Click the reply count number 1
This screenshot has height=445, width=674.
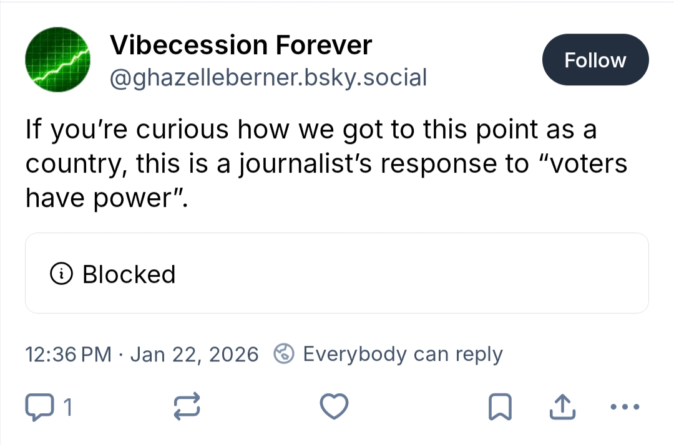click(x=68, y=408)
